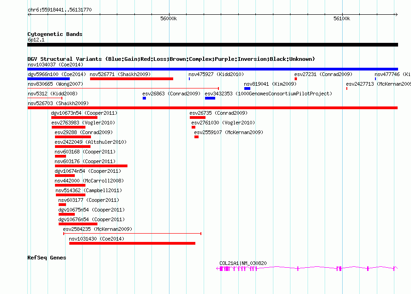Viewport: 411px width, 294px height.
Task: Click the long blue nsv1034037 gain bar
Action: click(x=212, y=69)
